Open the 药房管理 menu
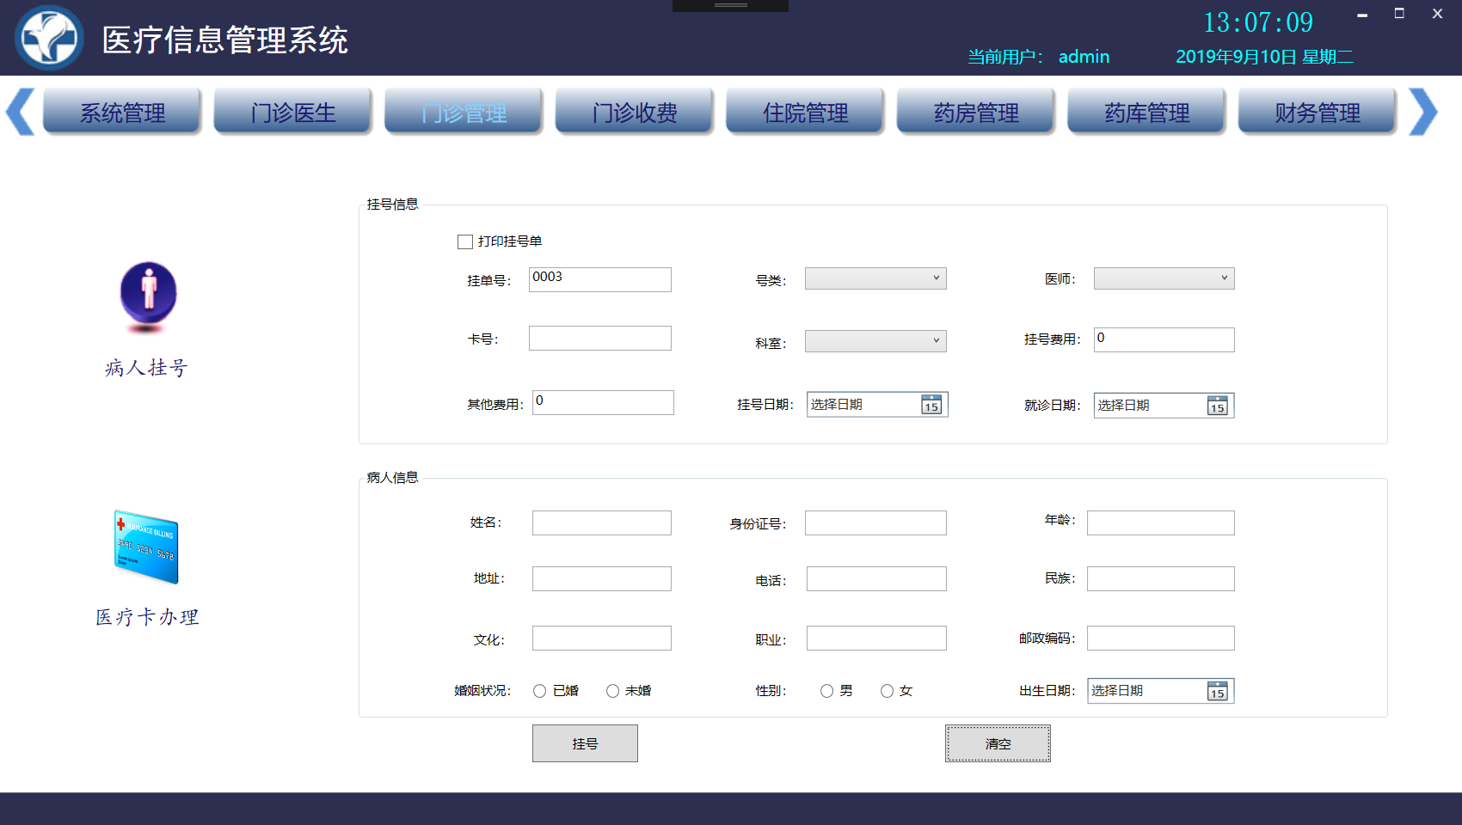This screenshot has width=1462, height=825. coord(976,112)
